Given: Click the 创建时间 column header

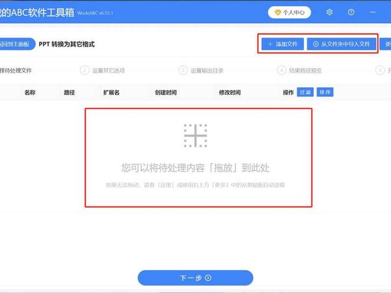Looking at the screenshot, I should click(166, 92).
